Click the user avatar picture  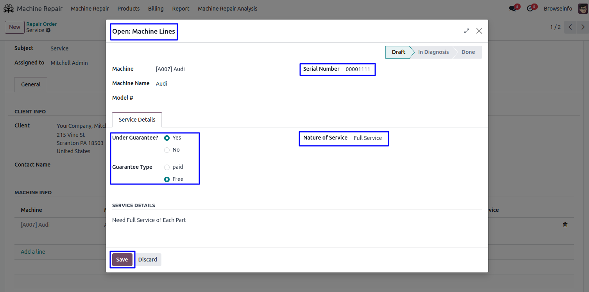pyautogui.click(x=583, y=9)
